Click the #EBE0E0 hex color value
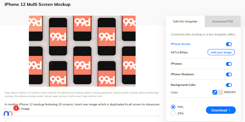 pos(230,92)
